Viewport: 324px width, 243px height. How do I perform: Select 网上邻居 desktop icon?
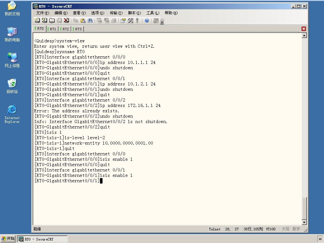12,60
